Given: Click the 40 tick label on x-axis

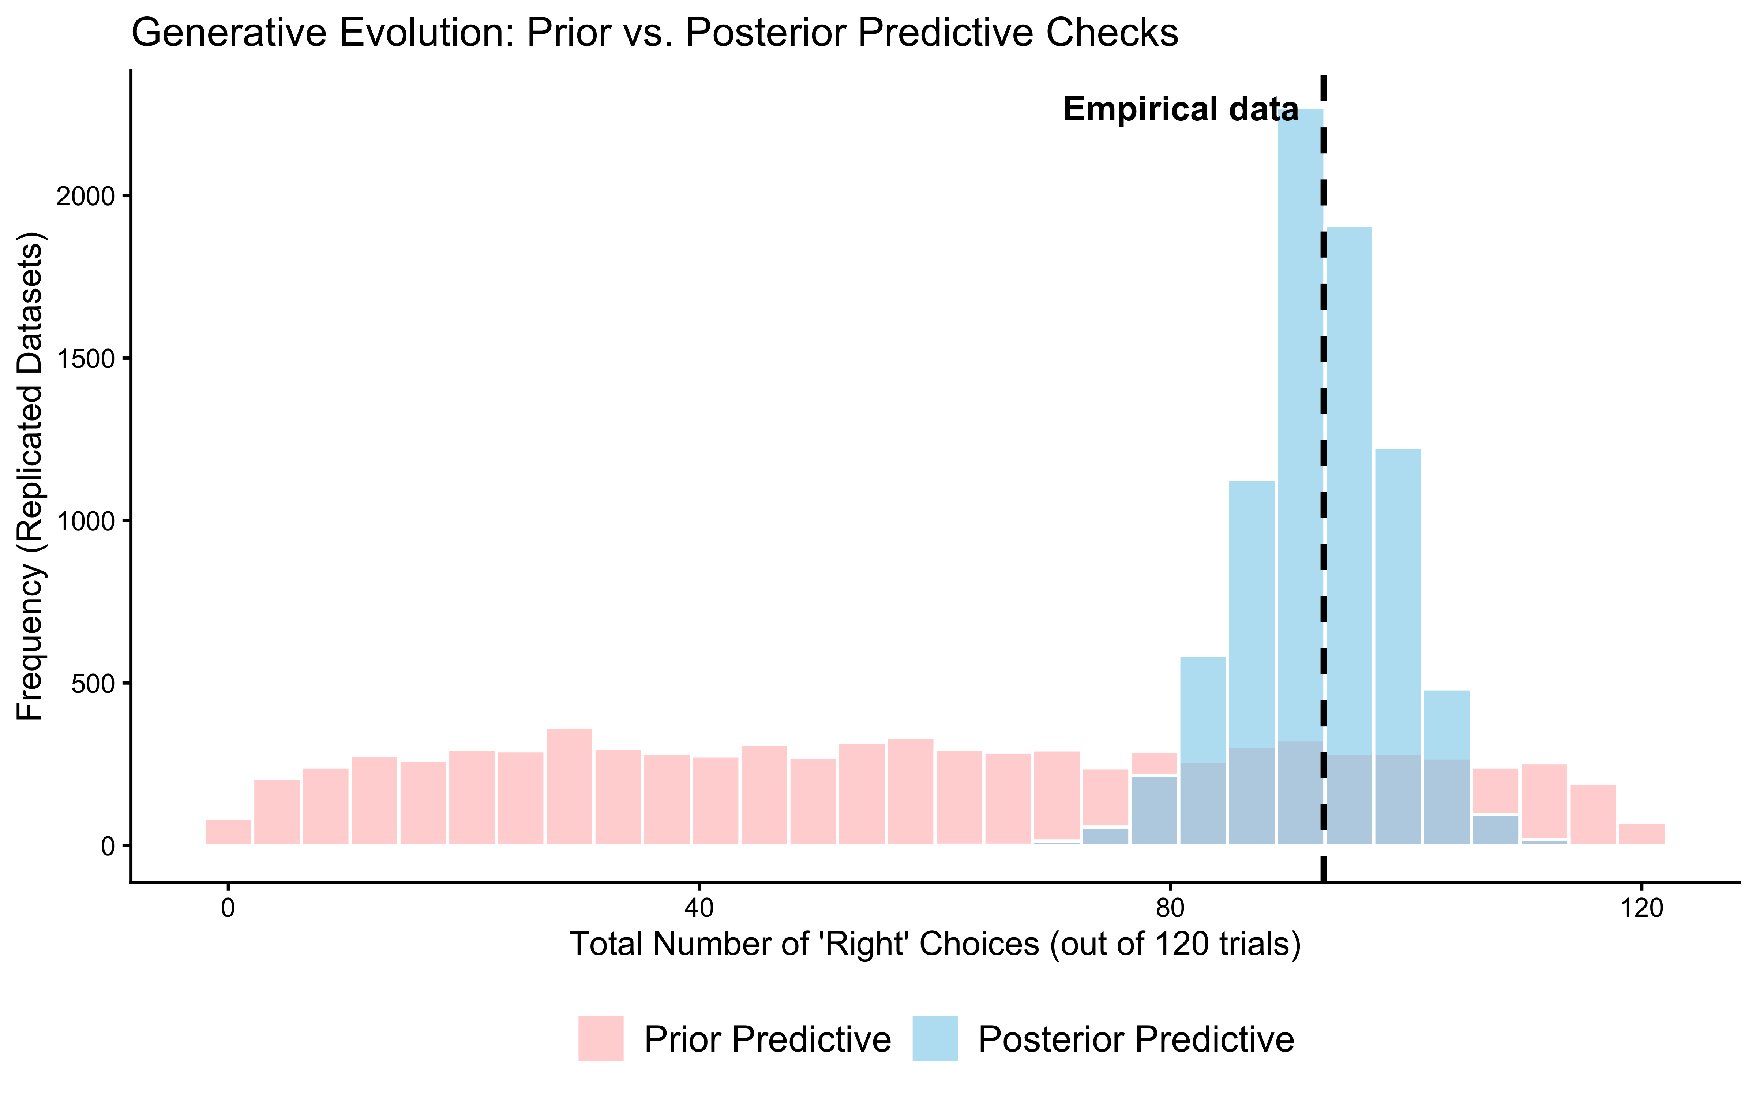Looking at the screenshot, I should (x=699, y=908).
